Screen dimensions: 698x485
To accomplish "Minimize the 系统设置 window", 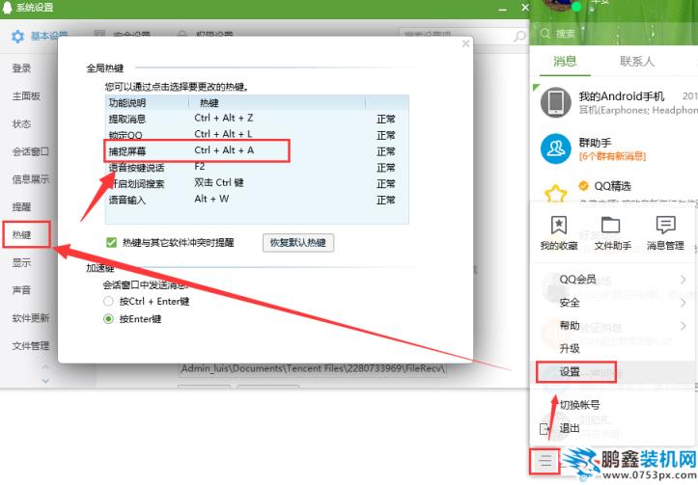I will pyautogui.click(x=503, y=8).
